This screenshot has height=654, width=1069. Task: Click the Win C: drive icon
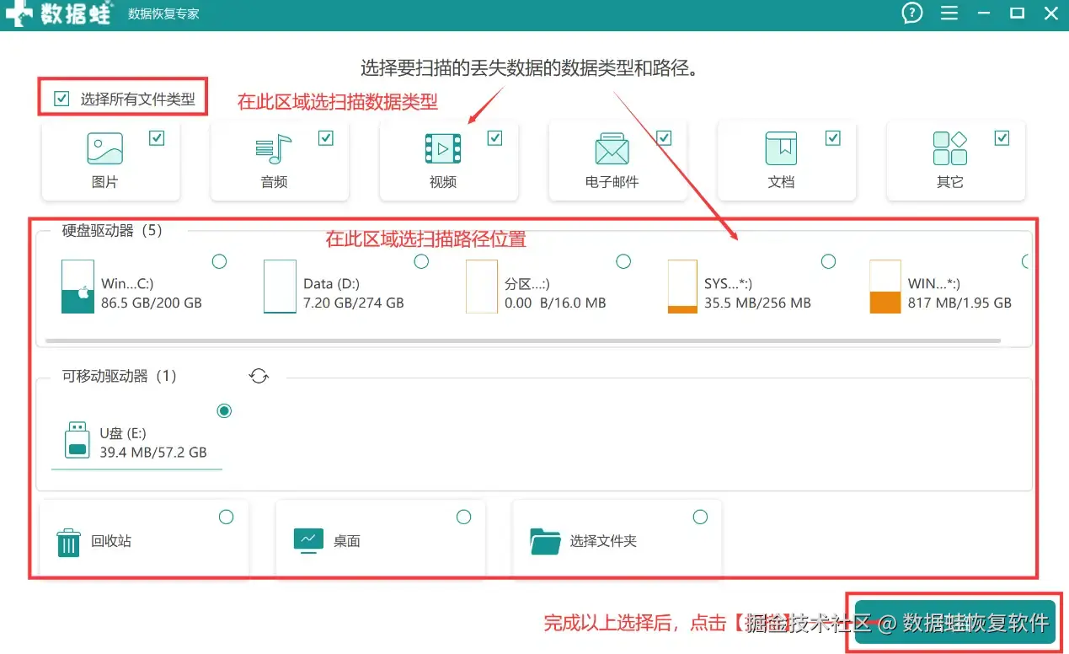[x=78, y=287]
